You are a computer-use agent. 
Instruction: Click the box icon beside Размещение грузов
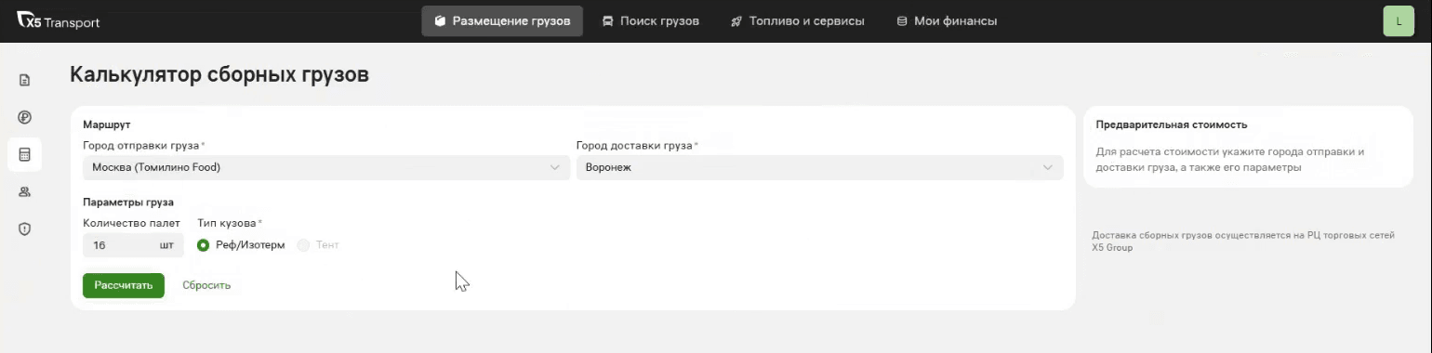click(x=440, y=20)
